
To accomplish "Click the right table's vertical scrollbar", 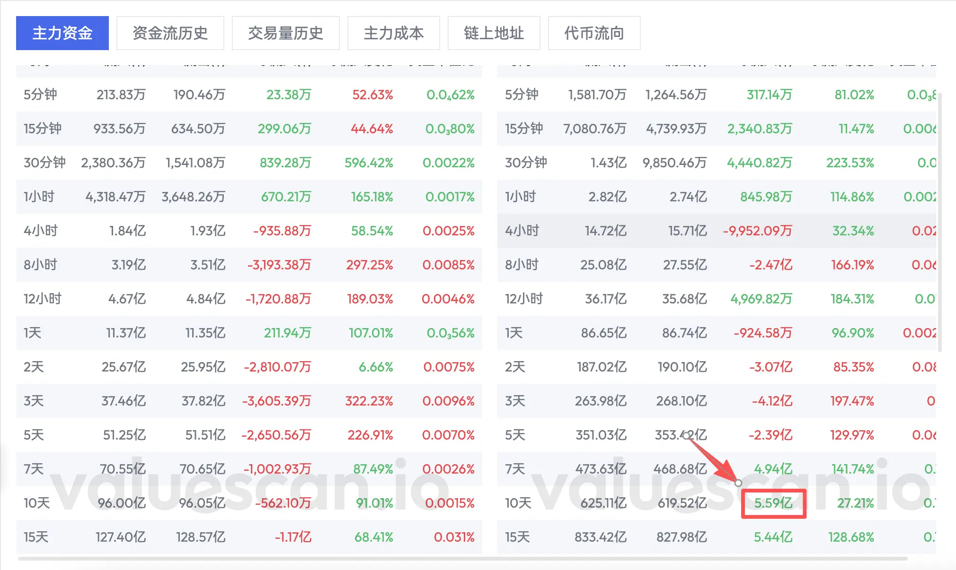I will (939, 222).
